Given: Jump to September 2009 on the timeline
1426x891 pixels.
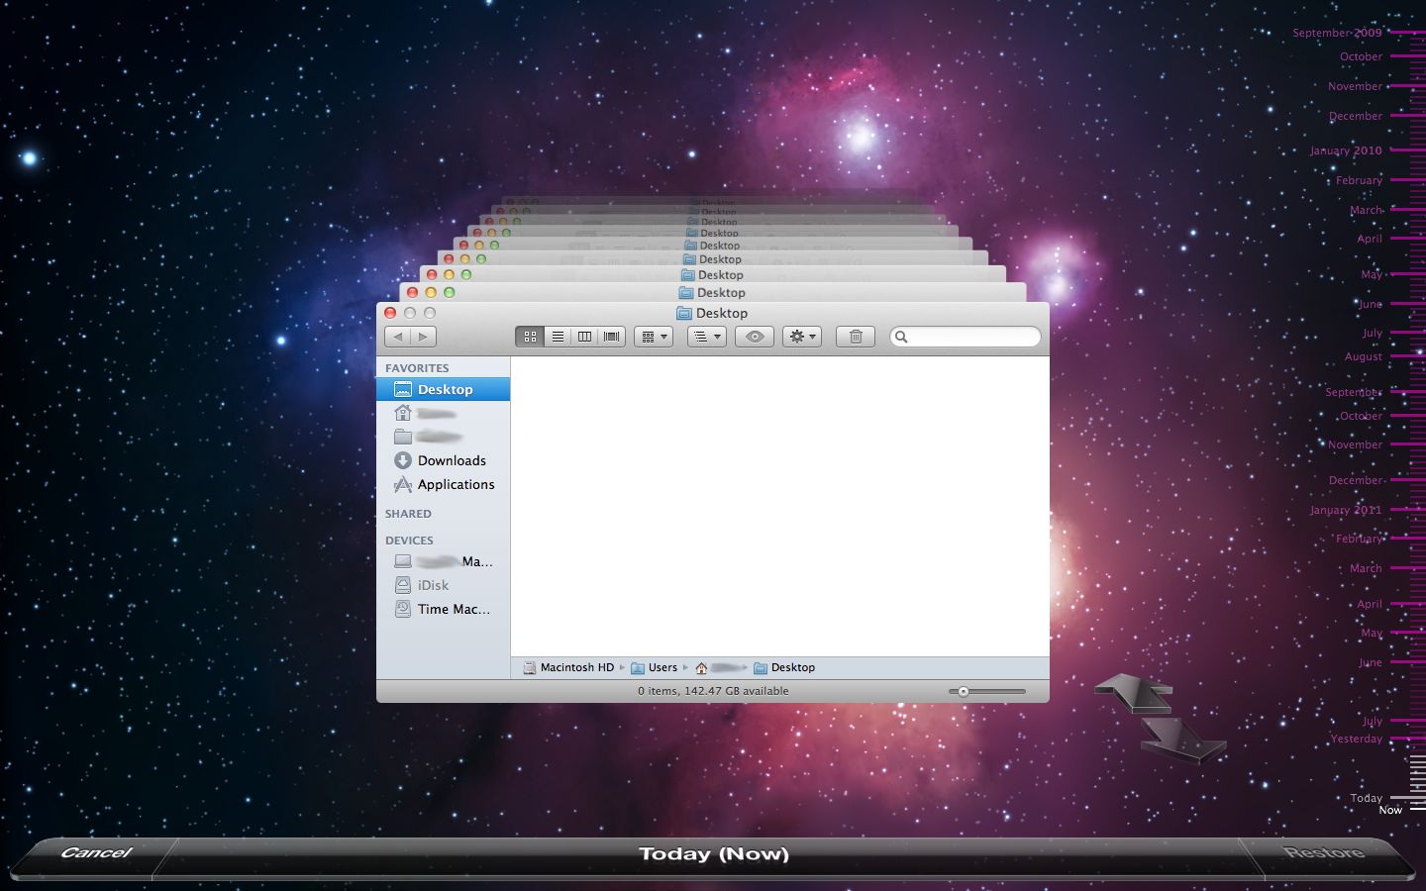Looking at the screenshot, I should (1337, 33).
